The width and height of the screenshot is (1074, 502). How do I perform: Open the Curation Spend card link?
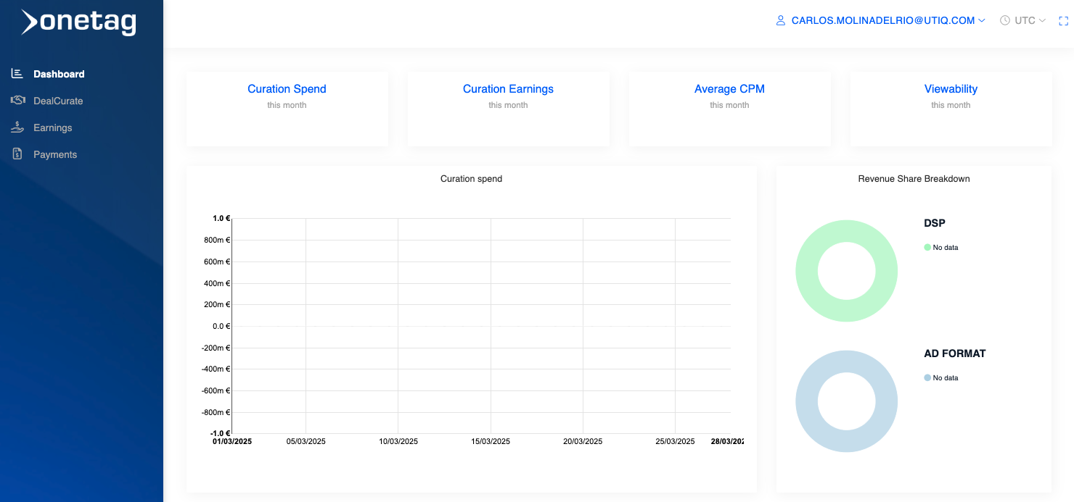pos(287,89)
